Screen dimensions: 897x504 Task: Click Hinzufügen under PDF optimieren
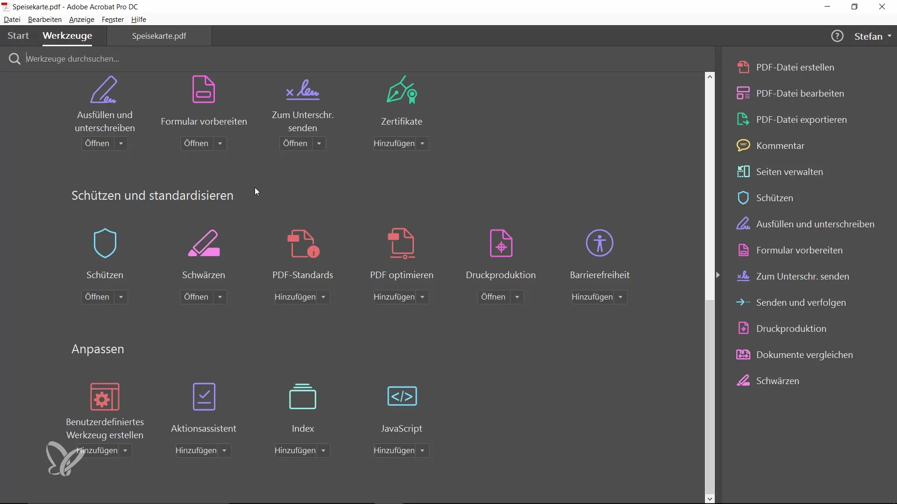click(x=394, y=297)
